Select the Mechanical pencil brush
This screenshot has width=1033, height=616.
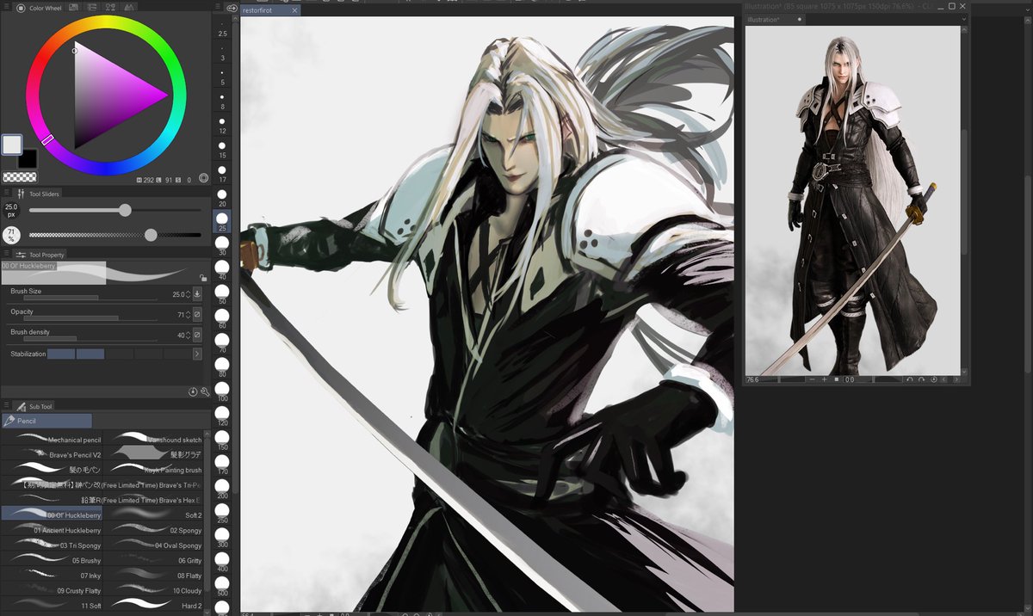tap(52, 440)
